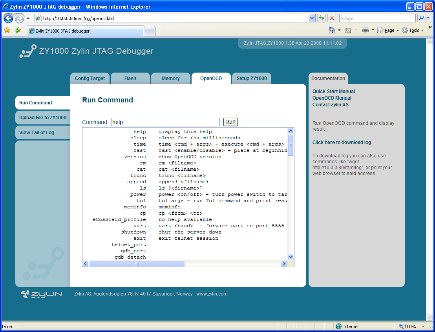Expand the Print options dropdown arrow
435x332 pixels.
click(x=373, y=30)
